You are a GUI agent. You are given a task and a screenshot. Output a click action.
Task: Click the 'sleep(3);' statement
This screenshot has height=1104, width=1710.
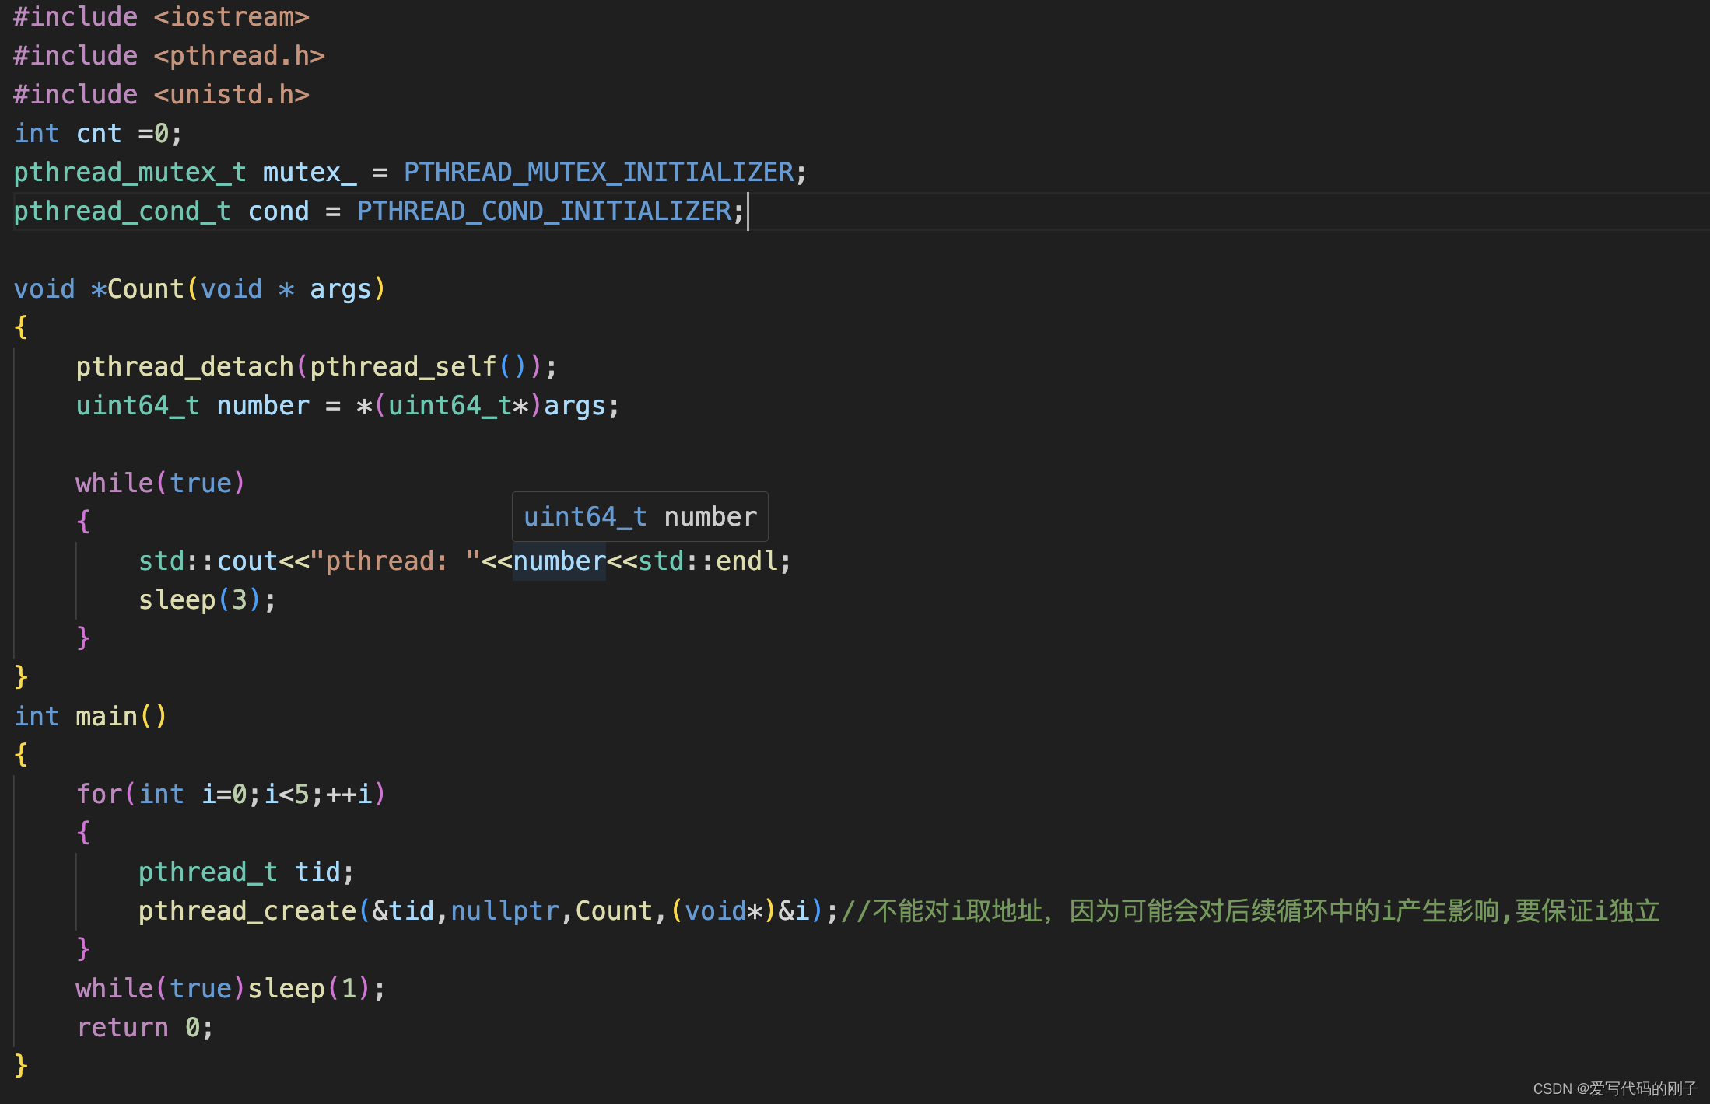pyautogui.click(x=207, y=600)
